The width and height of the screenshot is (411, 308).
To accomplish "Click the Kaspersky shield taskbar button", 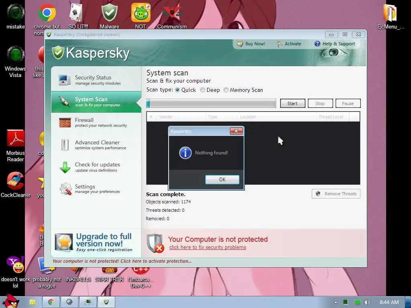I will [106, 302].
